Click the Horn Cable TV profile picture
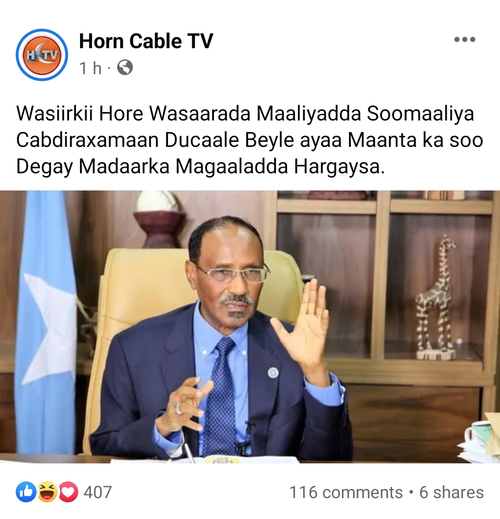This screenshot has height=519, width=500. pos(42,55)
